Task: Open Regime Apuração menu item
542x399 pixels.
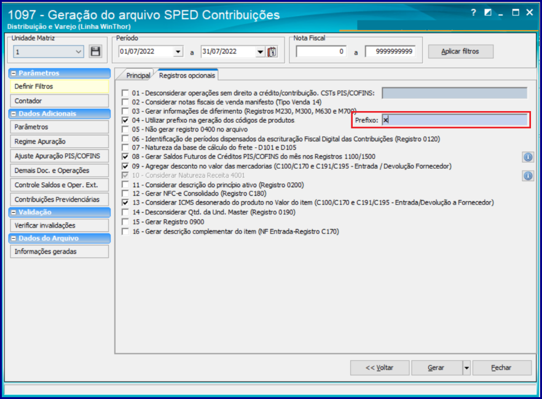Action: click(x=60, y=142)
